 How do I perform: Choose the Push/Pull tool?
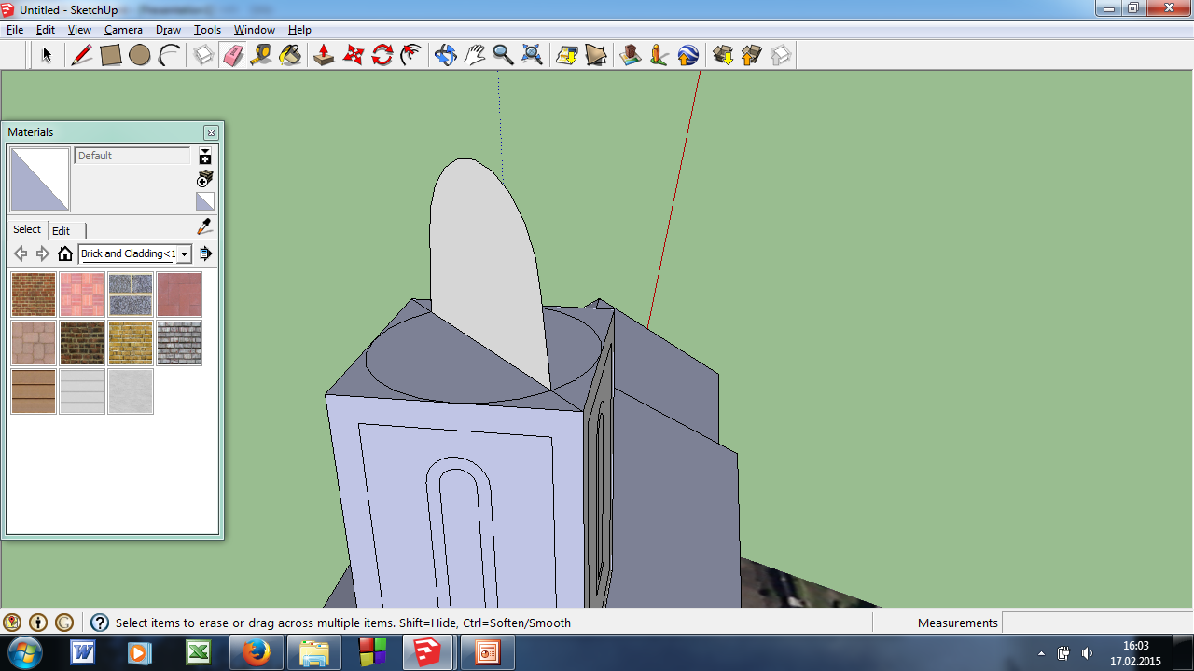click(324, 56)
